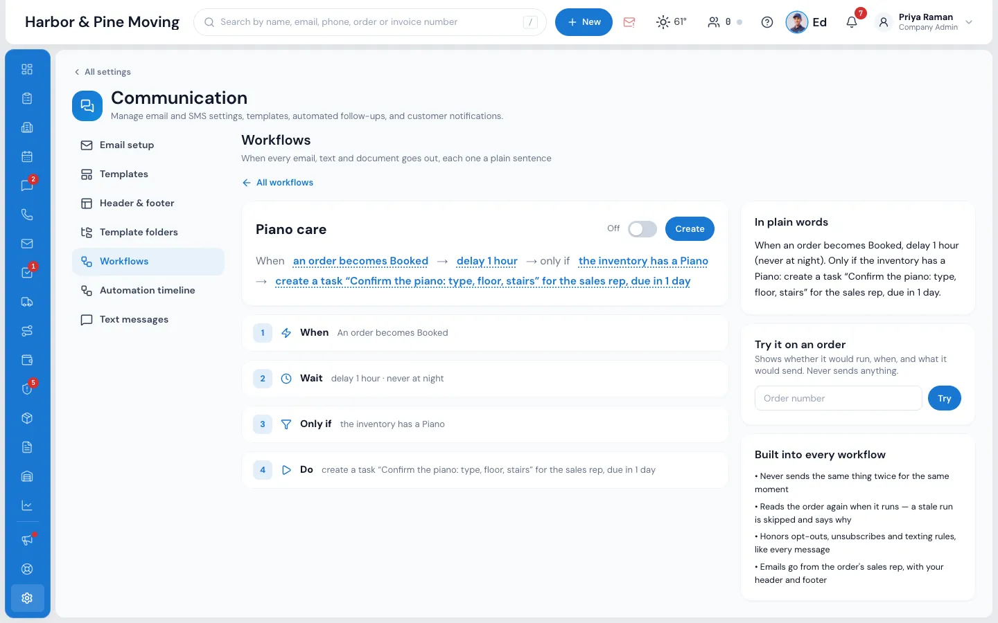
Task: Expand the Priya Raman account dropdown
Action: tap(969, 22)
